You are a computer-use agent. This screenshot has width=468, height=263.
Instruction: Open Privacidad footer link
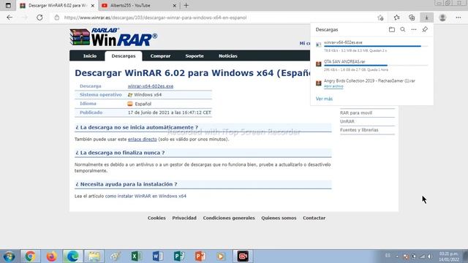184,218
